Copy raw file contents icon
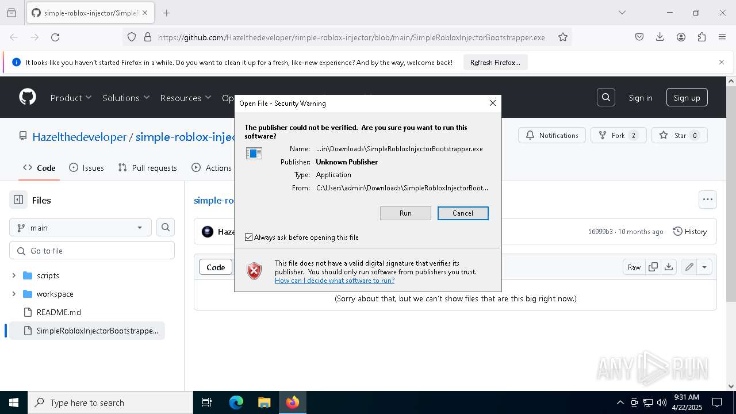 (x=653, y=267)
